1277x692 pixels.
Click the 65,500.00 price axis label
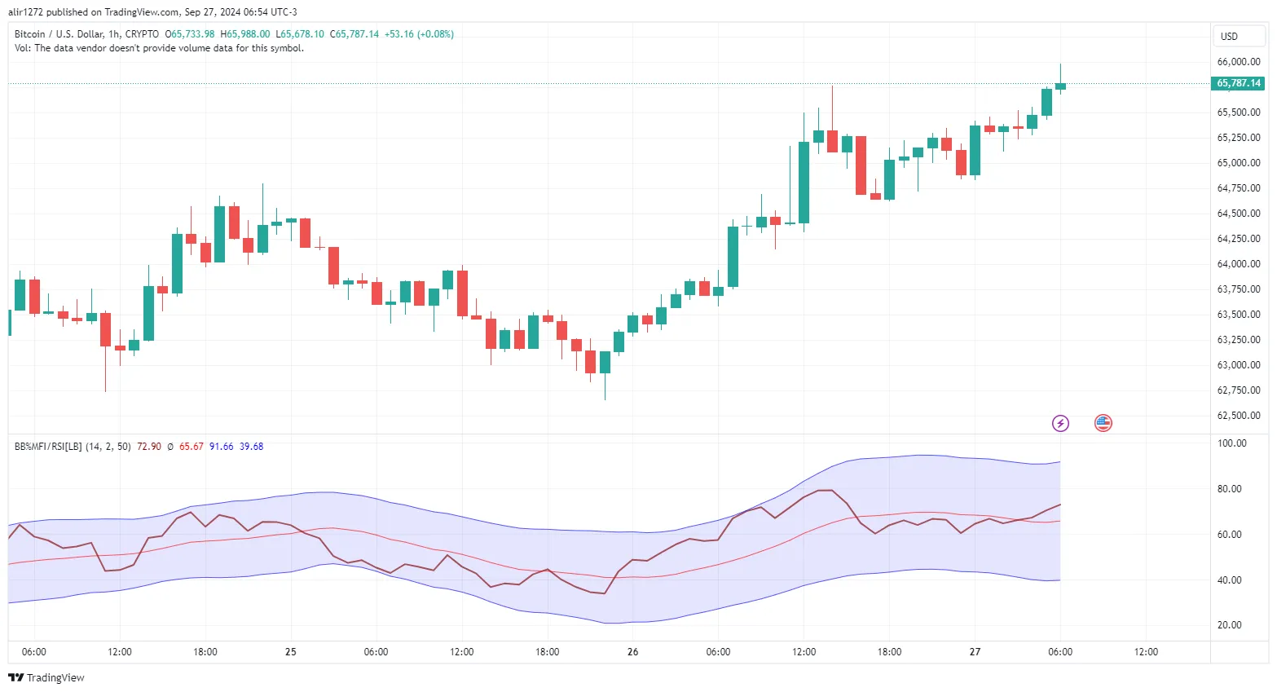pos(1239,112)
